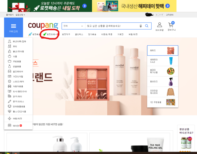The width and height of the screenshot is (197, 154).
Task: Click the sofa icon for 홈인테리어
Action: (10, 71)
